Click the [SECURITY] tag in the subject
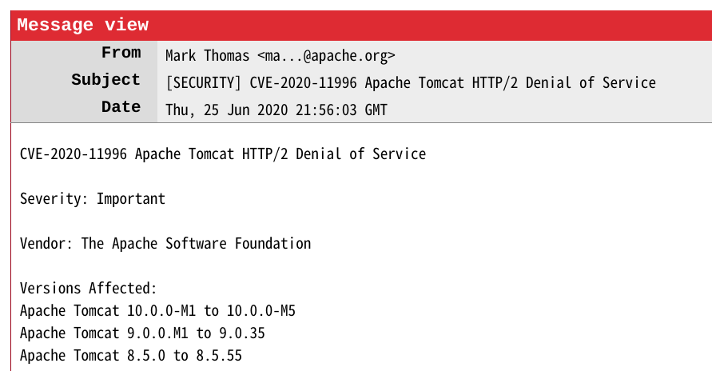This screenshot has width=712, height=371. [x=204, y=83]
